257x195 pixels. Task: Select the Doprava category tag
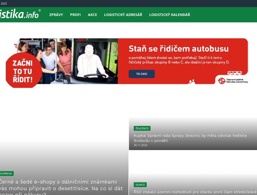(x=6, y=173)
